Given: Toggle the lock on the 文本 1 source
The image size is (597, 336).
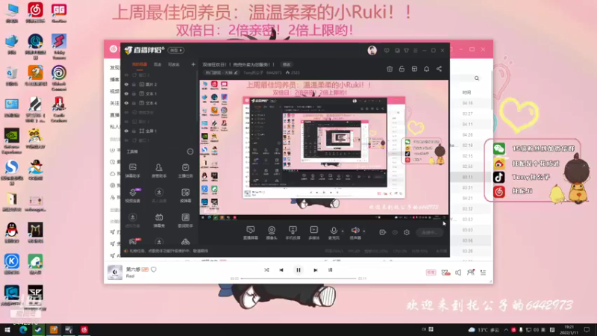Looking at the screenshot, I should [x=134, y=94].
